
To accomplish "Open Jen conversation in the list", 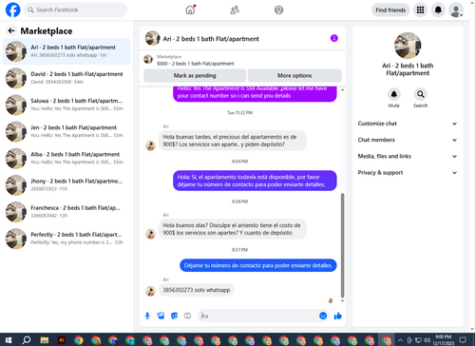I will [x=66, y=131].
